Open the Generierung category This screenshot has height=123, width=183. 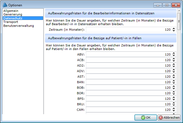13,14
